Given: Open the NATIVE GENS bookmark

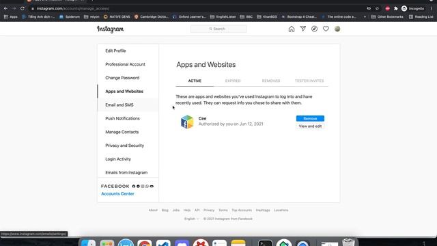Looking at the screenshot, I should click(x=117, y=16).
